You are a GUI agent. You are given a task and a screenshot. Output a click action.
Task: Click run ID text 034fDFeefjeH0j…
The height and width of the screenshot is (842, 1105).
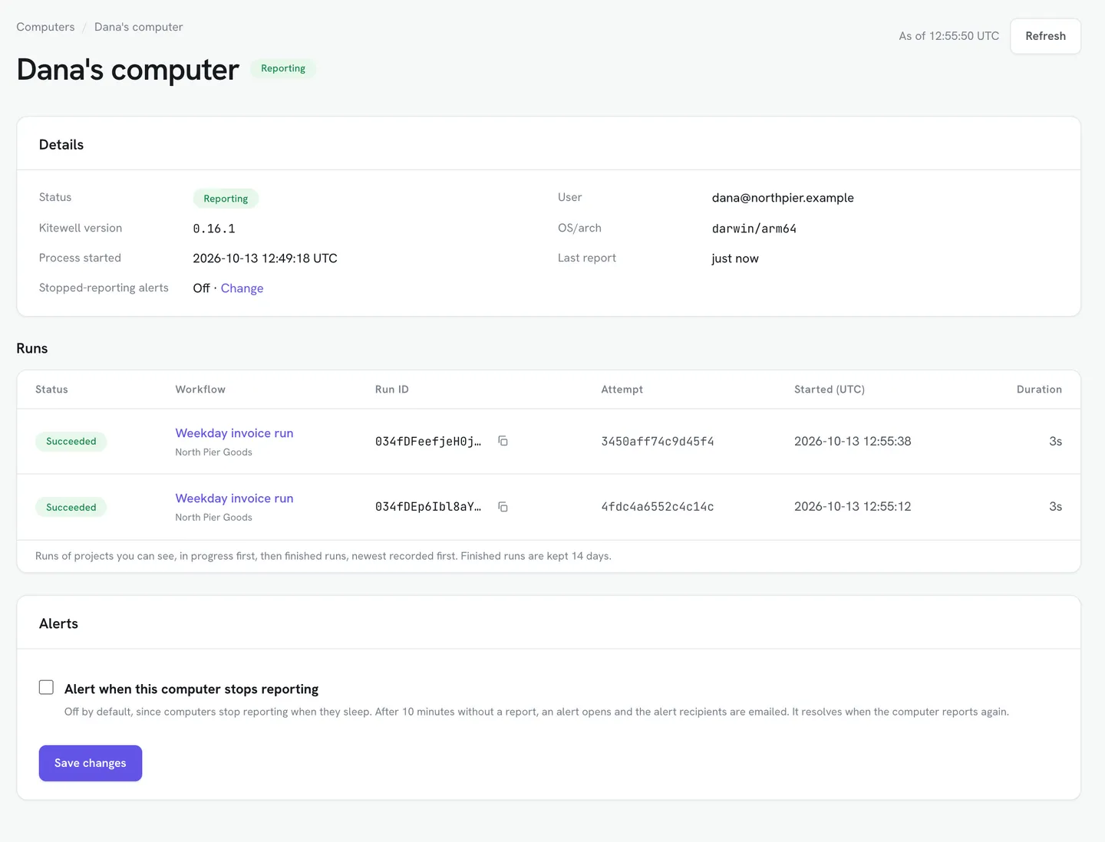[x=428, y=442]
